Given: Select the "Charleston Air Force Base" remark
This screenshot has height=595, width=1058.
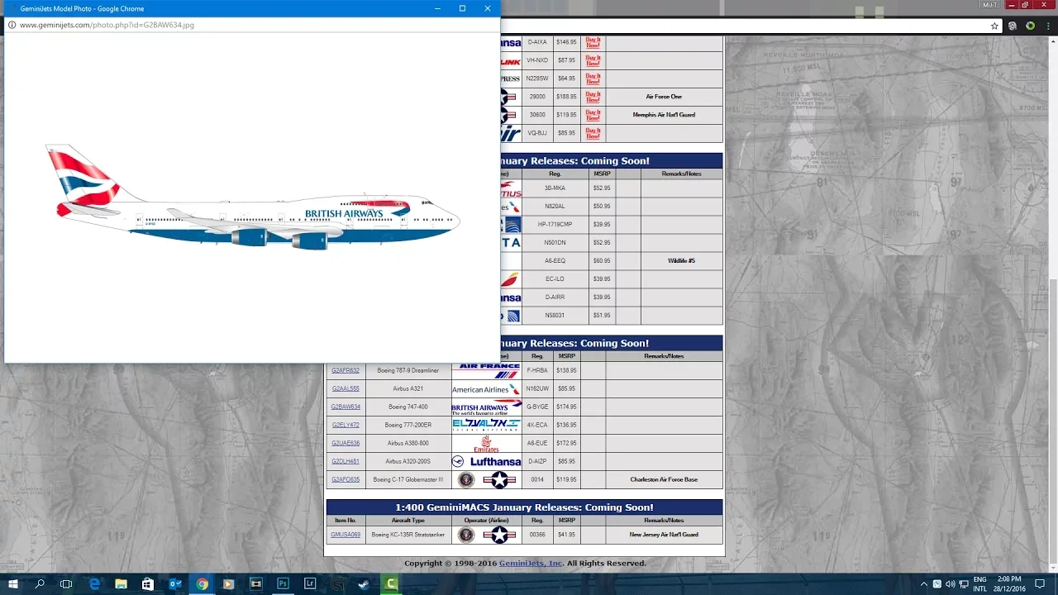Looking at the screenshot, I should 664,479.
